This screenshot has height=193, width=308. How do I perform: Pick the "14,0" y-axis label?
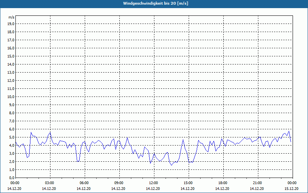(11, 64)
